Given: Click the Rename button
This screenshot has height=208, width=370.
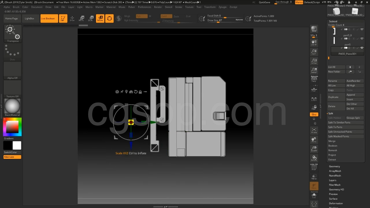Looking at the screenshot, I should tap(336, 81).
